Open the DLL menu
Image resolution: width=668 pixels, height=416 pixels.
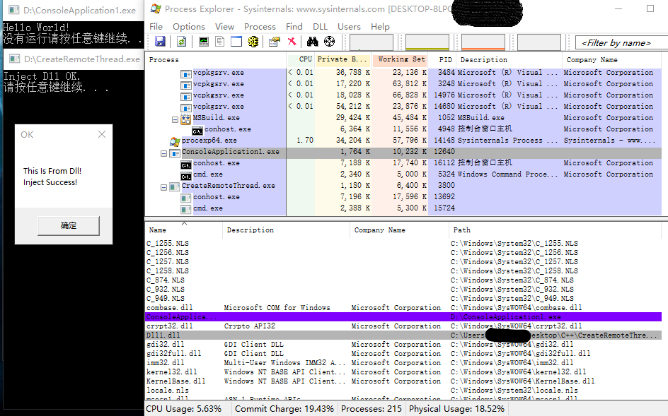pyautogui.click(x=320, y=26)
